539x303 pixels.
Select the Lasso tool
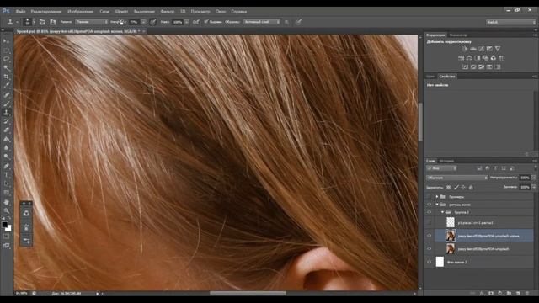coord(6,59)
